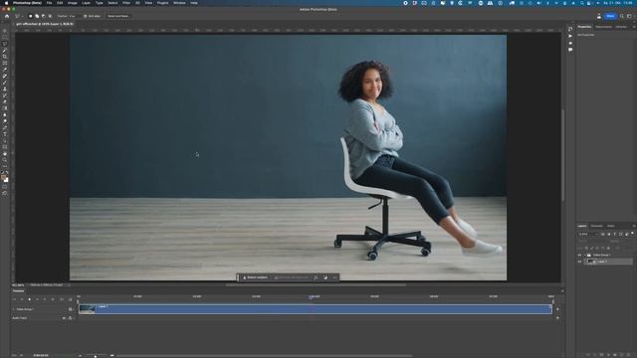Click the Home icon in options bar
The image size is (637, 358).
point(7,16)
